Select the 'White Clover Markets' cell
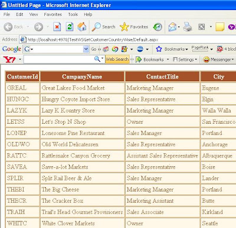 (82, 223)
